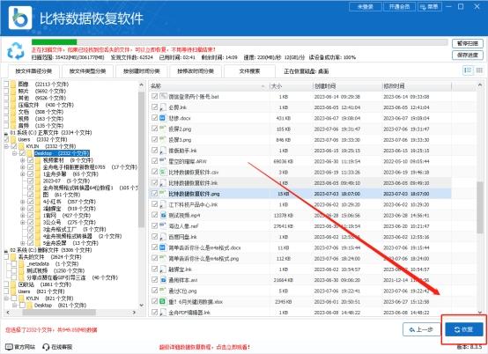
Task: Check the 图像 (22113) category checkbox
Action: [6, 84]
